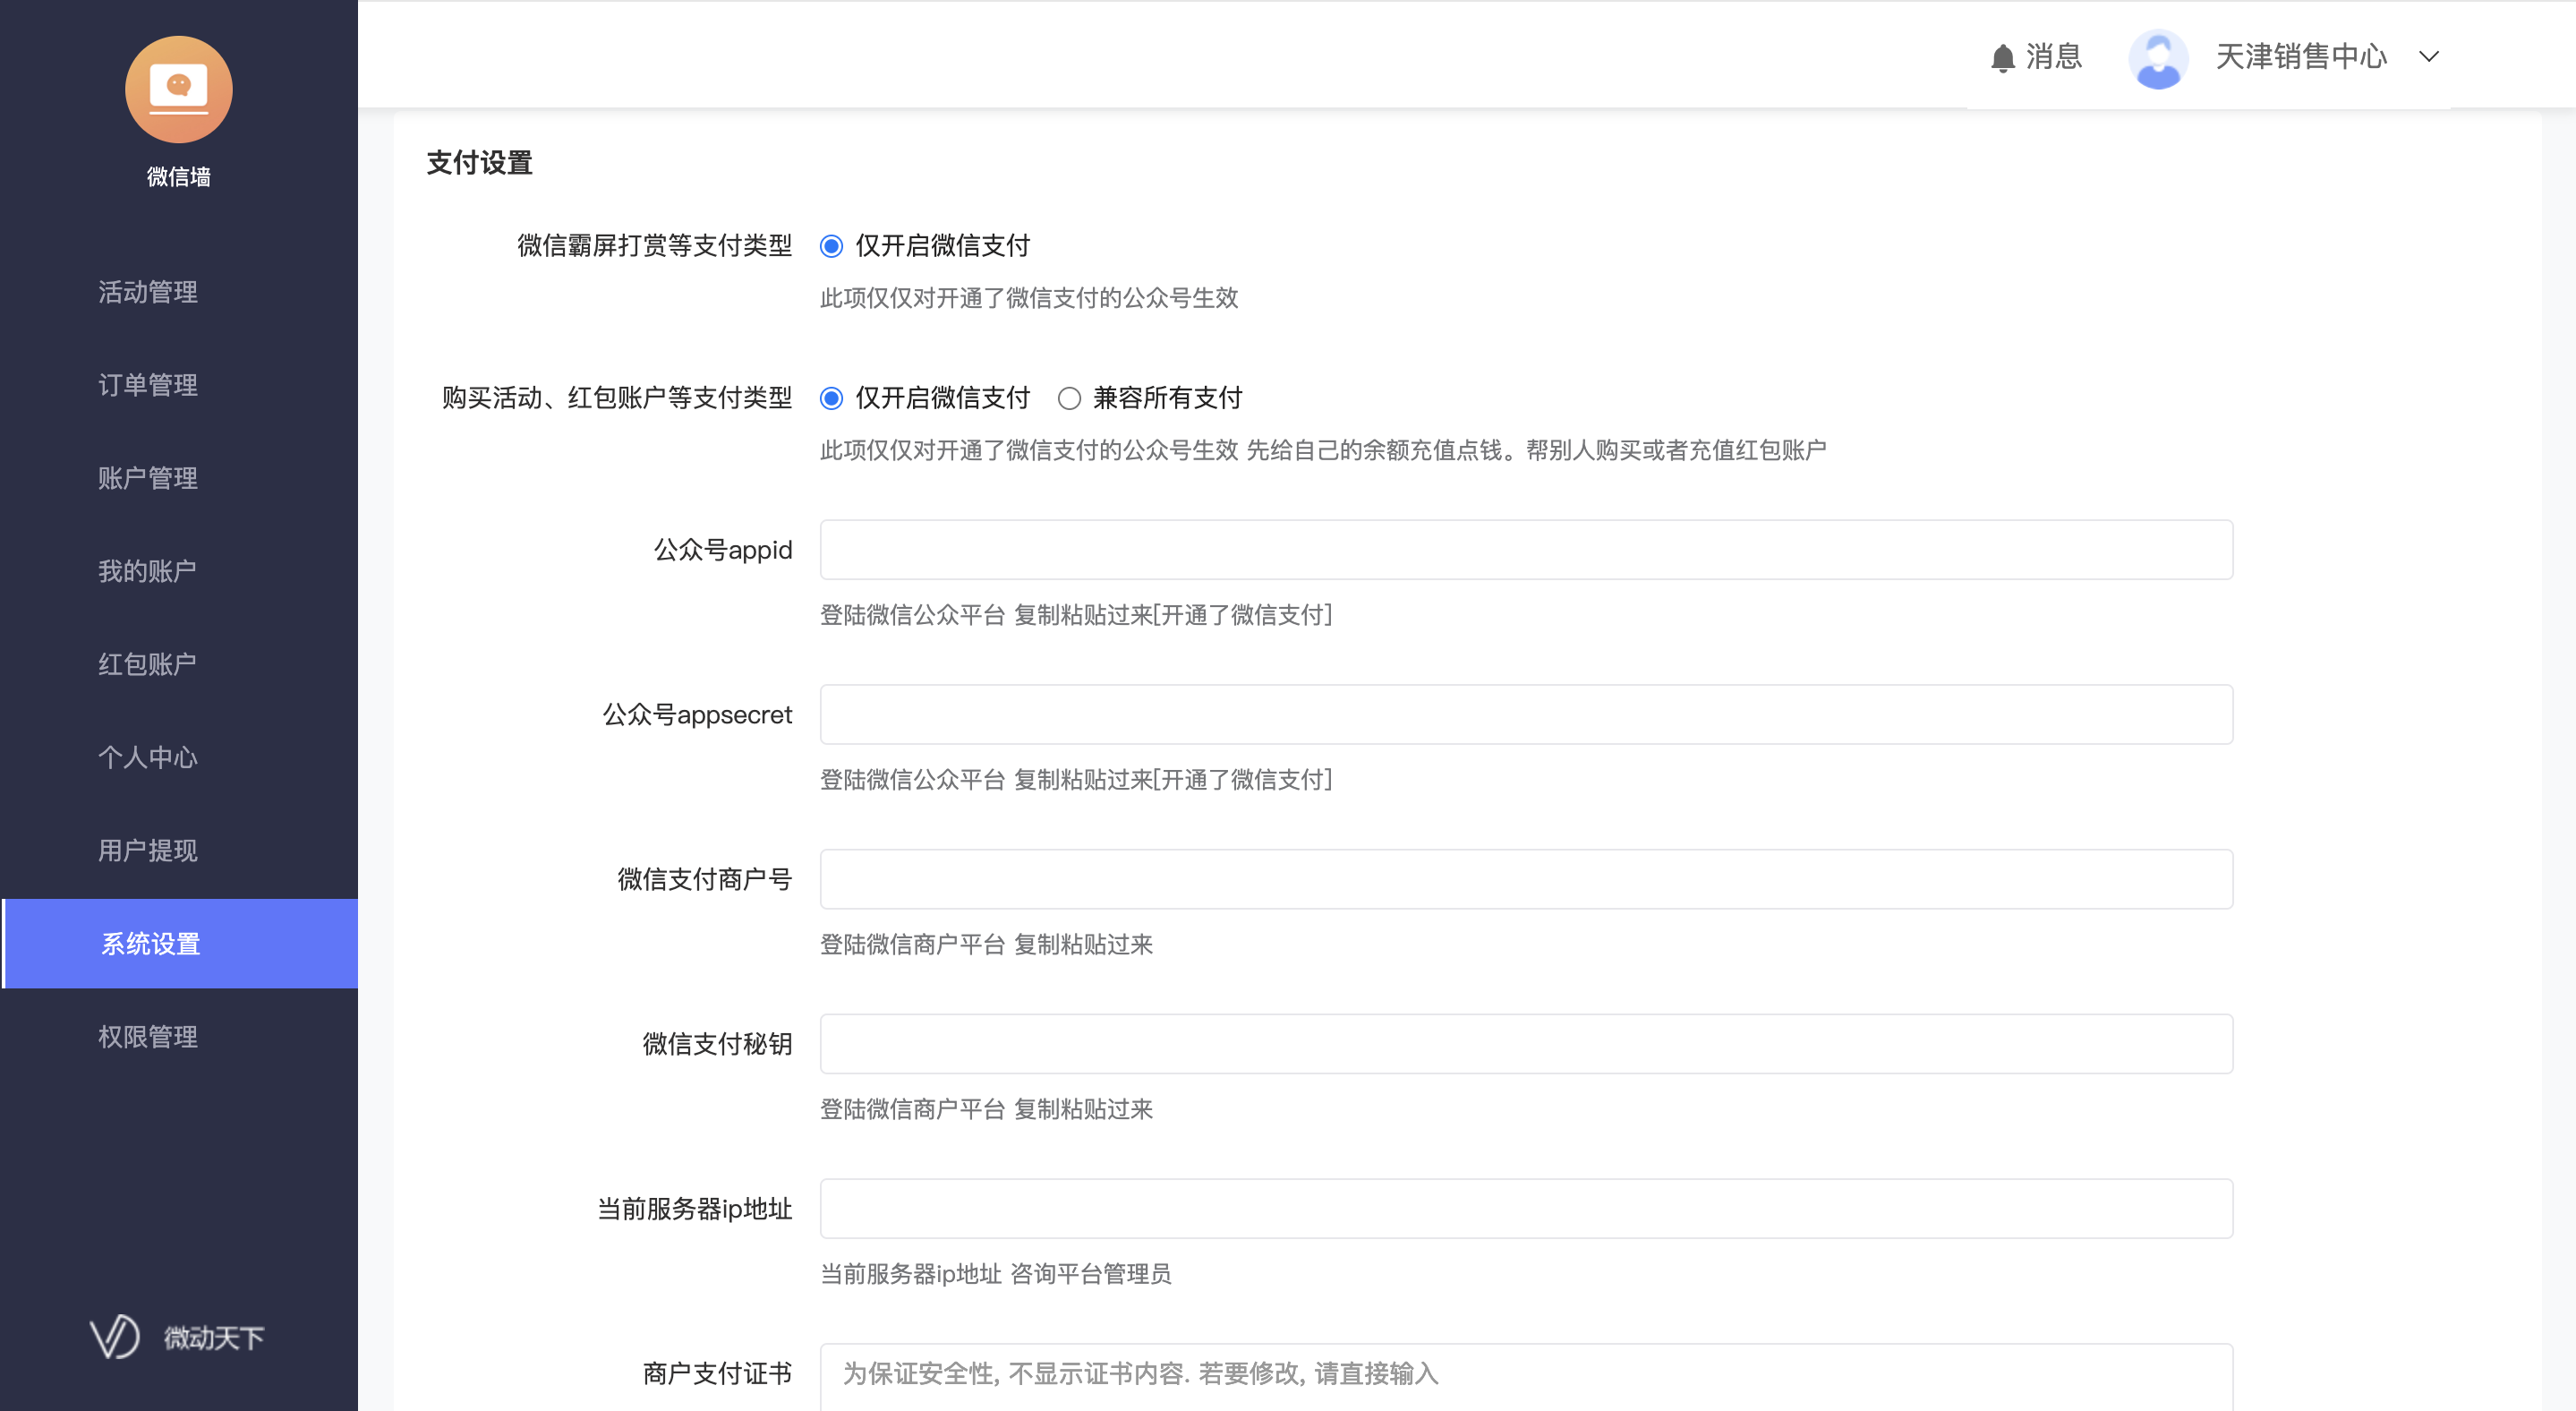
Task: Expand the 天津销售中心 account dropdown arrow
Action: pos(2429,57)
